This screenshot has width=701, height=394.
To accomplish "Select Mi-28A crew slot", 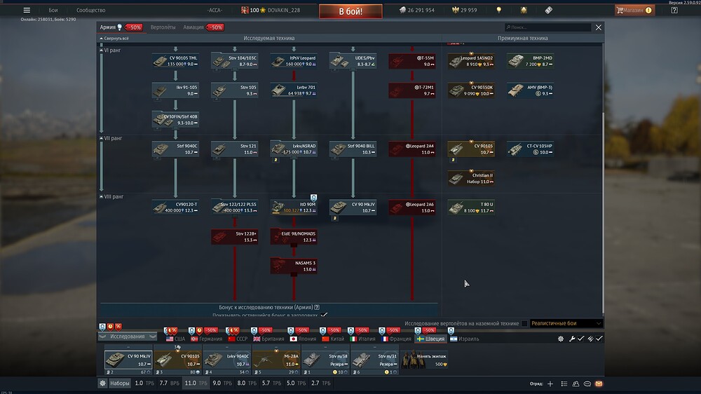I will point(276,360).
